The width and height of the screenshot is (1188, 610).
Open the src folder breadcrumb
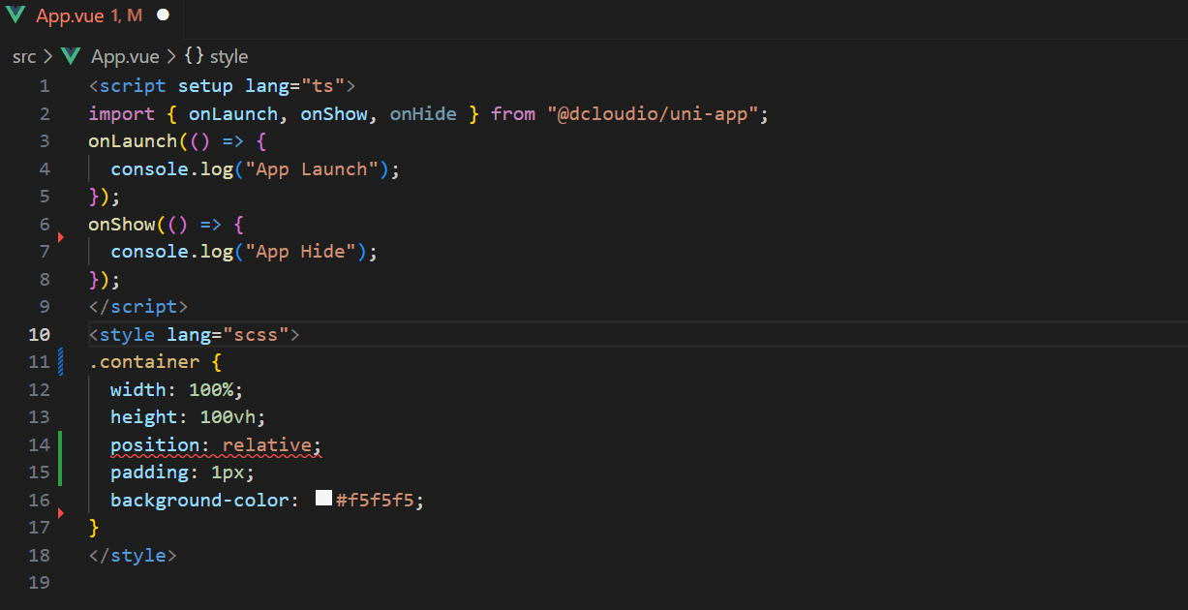click(x=24, y=56)
